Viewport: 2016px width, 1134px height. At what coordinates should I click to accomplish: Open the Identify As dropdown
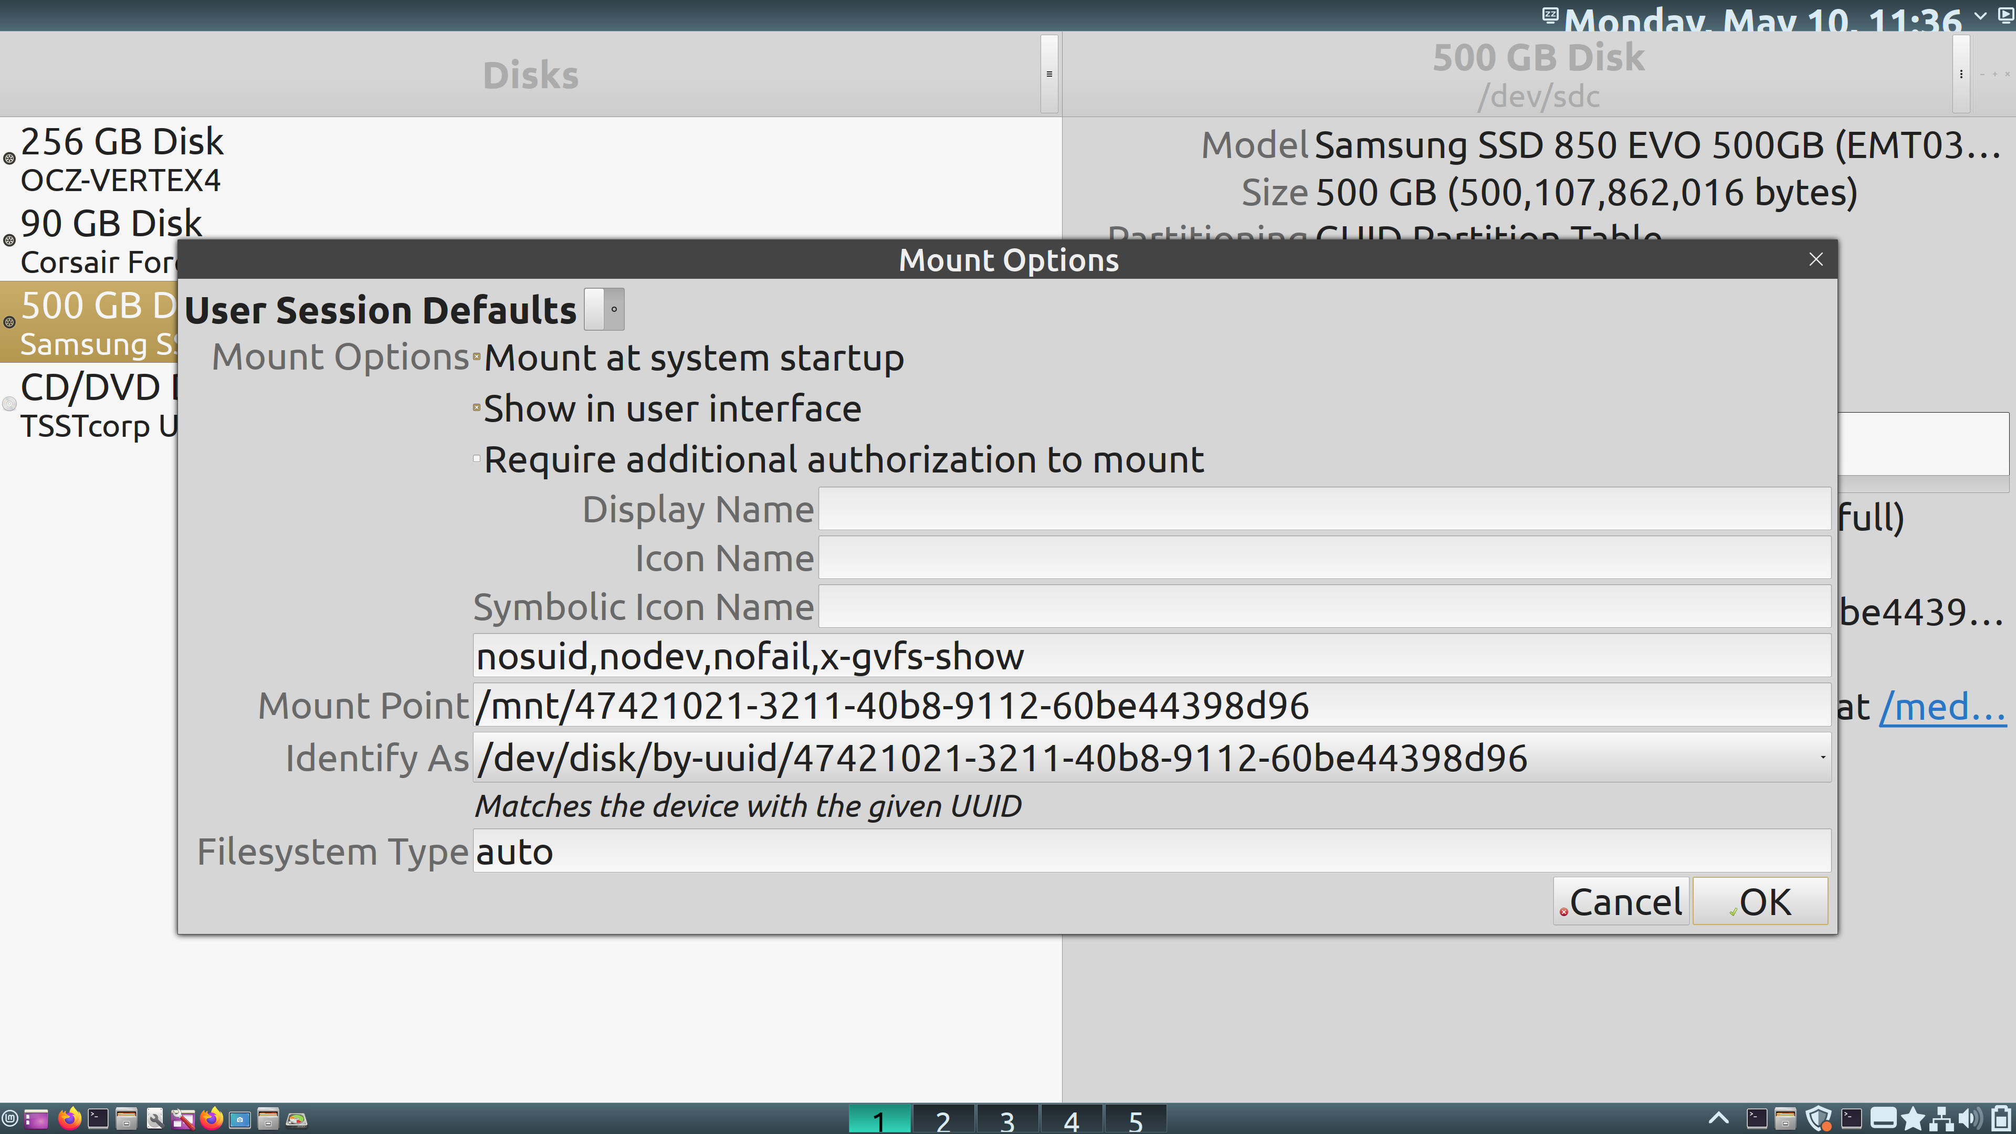coord(1152,757)
